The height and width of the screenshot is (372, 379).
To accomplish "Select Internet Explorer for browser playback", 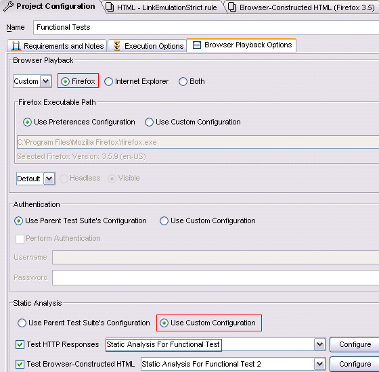I will point(108,81).
